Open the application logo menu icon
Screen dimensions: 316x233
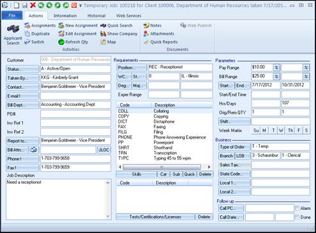coord(4,5)
